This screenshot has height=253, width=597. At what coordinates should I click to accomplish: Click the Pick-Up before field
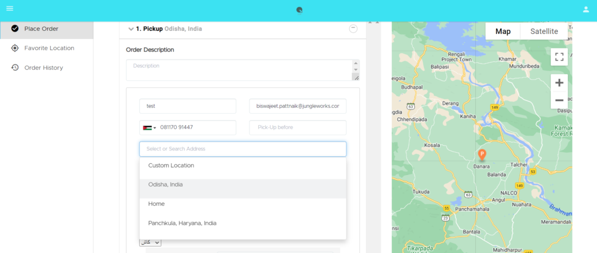click(x=298, y=128)
